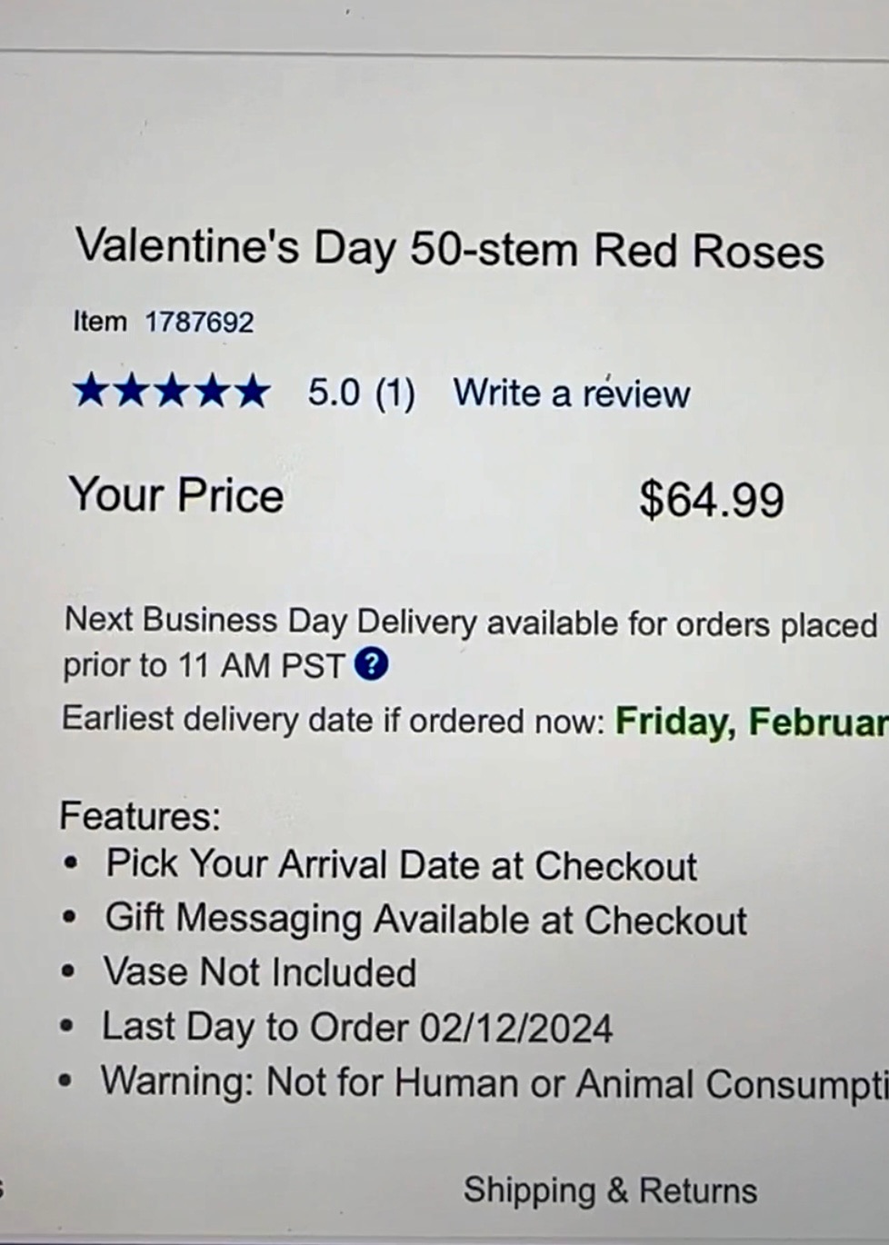The width and height of the screenshot is (889, 1245).
Task: Click the fourth rating star
Action: point(212,392)
